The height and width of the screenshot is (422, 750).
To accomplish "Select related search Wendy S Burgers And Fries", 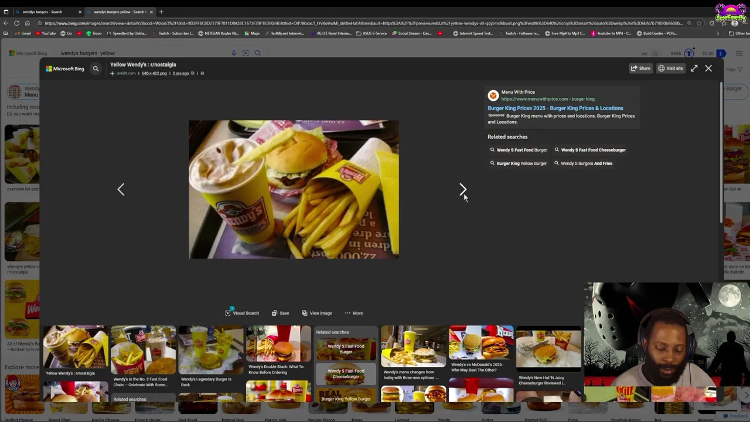I will point(583,164).
